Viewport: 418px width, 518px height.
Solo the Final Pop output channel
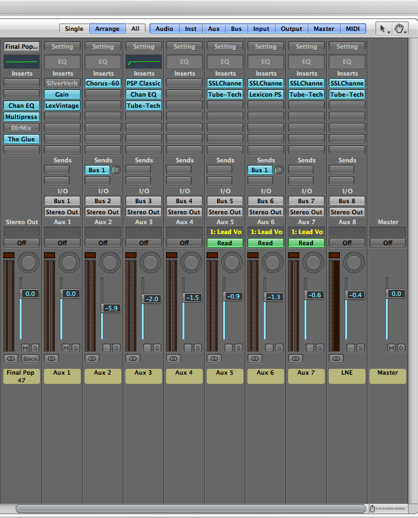tap(35, 348)
